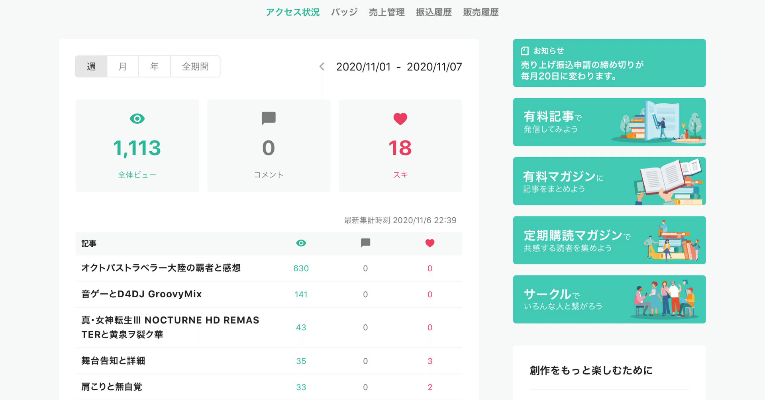Screen dimensions: 765x400
Task: Click the comment bubble icon in コメント card
Action: tap(269, 118)
